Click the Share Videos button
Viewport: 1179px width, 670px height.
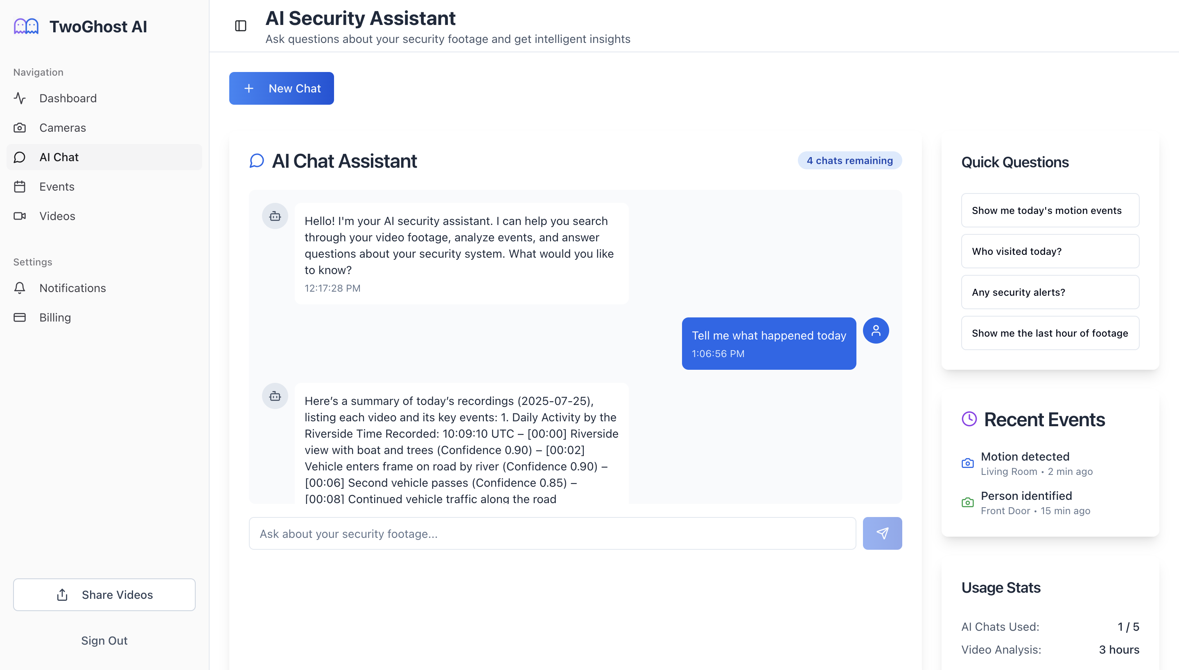pos(104,595)
